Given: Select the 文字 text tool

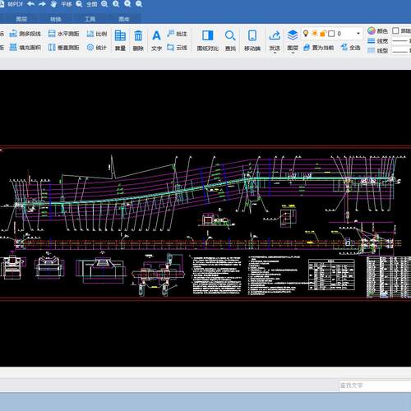Looking at the screenshot, I should click(156, 40).
